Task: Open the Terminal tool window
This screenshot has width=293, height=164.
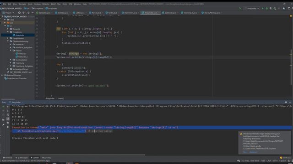Action: pos(7,158)
